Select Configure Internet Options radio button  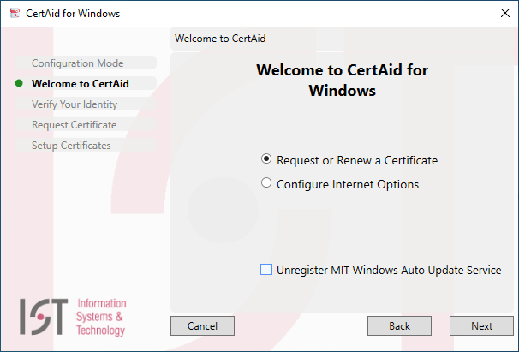coord(266,182)
